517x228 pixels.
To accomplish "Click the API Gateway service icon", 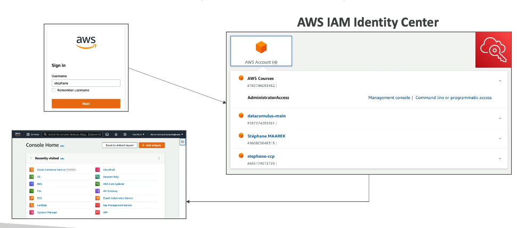I will point(98,191).
